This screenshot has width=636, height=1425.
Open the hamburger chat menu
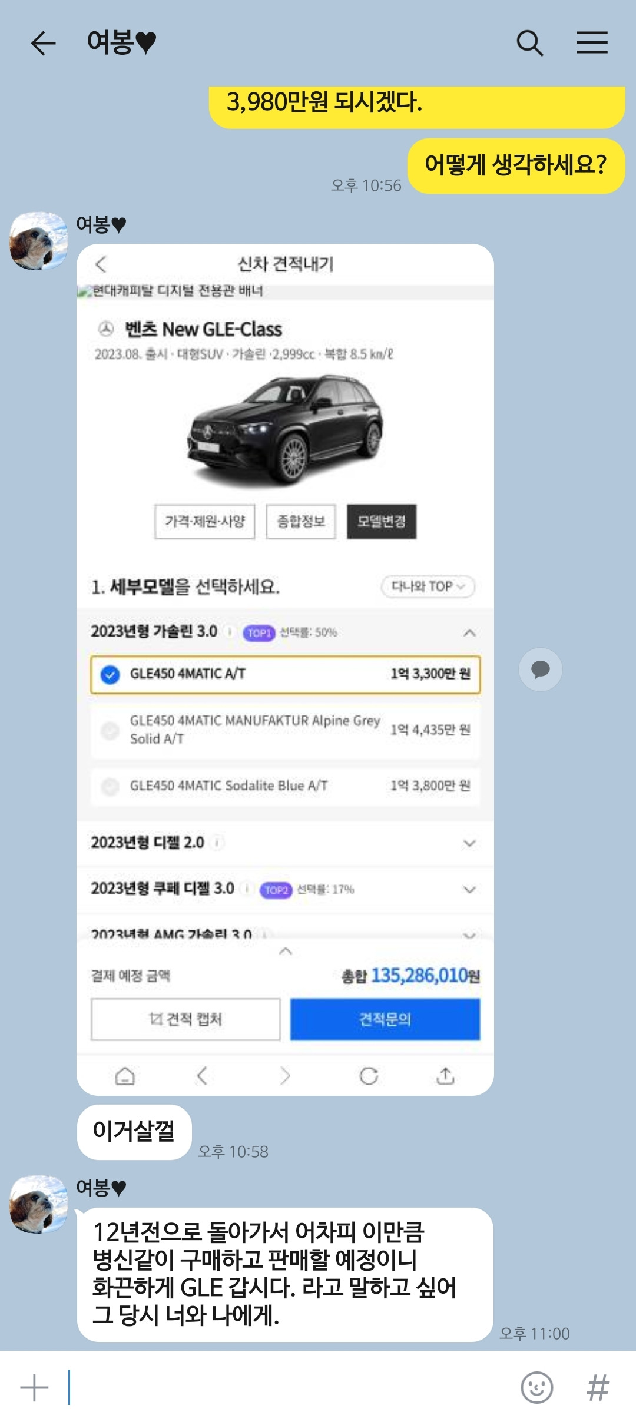pos(592,42)
